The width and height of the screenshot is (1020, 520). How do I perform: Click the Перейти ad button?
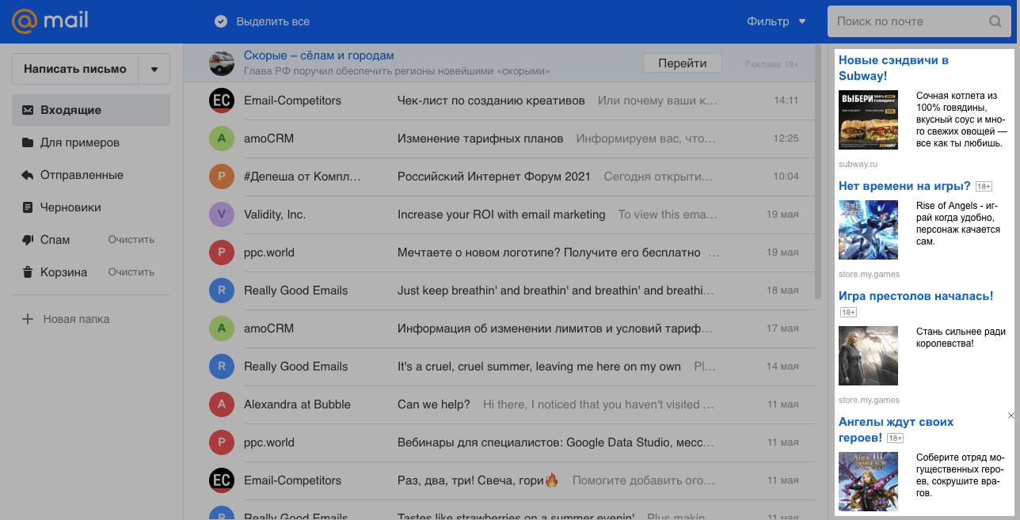pyautogui.click(x=682, y=63)
